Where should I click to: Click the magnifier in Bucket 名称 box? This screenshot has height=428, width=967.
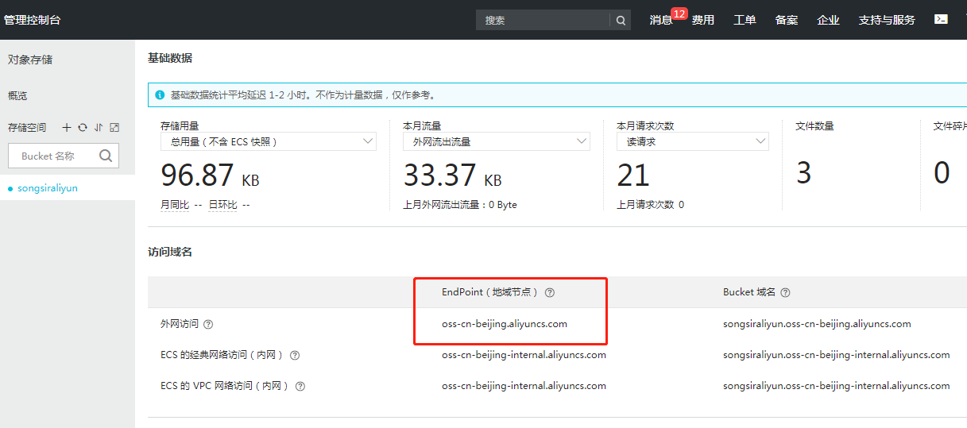[x=106, y=156]
